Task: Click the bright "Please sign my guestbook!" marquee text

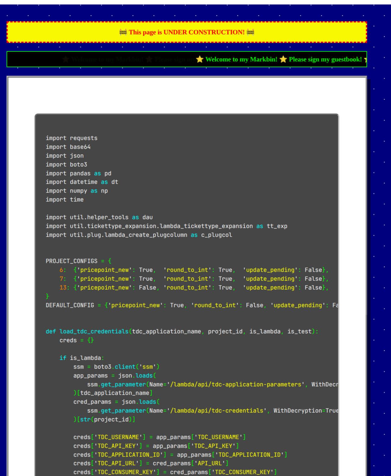Action: (325, 59)
